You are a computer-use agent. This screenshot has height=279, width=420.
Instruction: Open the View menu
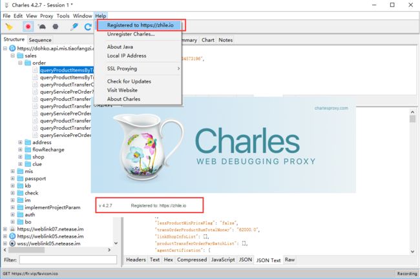[x=32, y=15]
